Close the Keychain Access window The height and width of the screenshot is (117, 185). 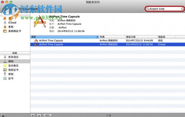(2, 2)
